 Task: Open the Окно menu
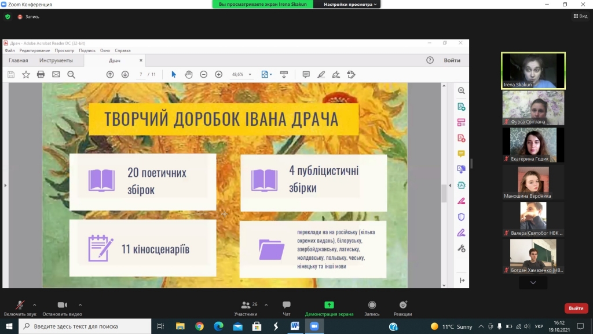(105, 50)
